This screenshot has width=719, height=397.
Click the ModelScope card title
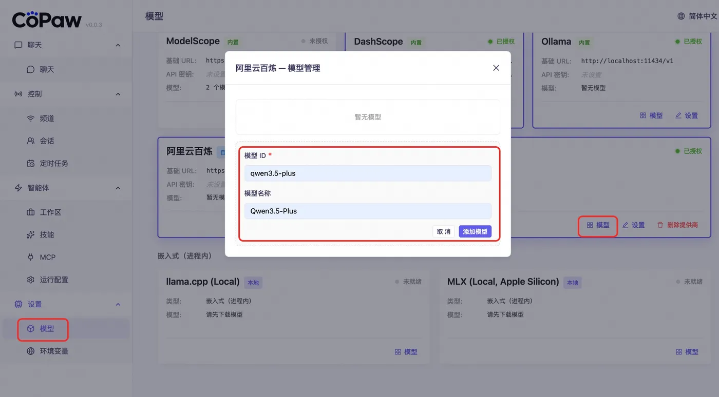click(x=193, y=41)
